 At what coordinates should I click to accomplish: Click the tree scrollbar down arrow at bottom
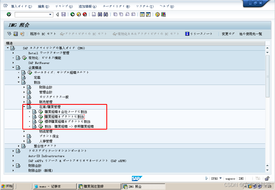coord(267,170)
